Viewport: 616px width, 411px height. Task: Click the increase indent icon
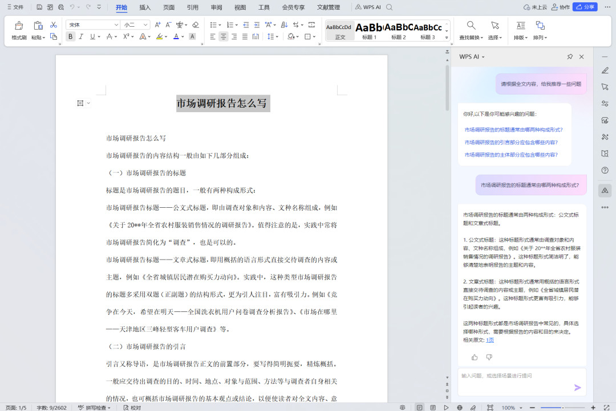pyautogui.click(x=257, y=24)
